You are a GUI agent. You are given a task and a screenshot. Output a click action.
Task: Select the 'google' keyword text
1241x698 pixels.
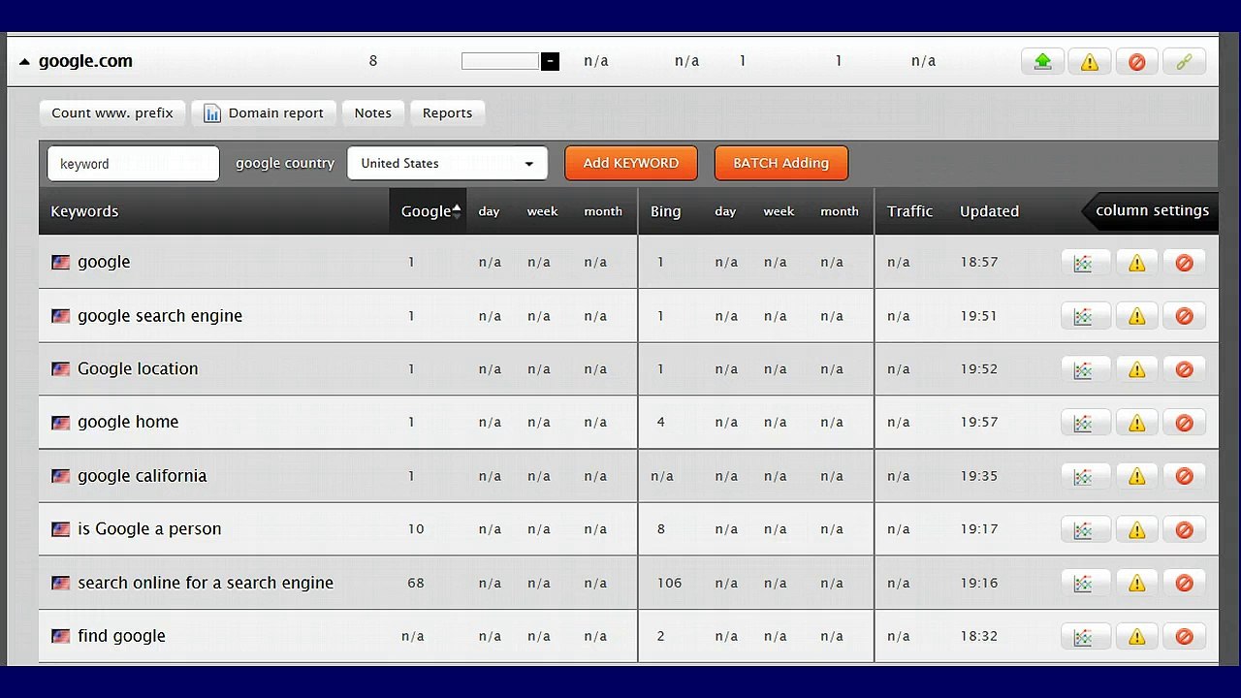[104, 262]
